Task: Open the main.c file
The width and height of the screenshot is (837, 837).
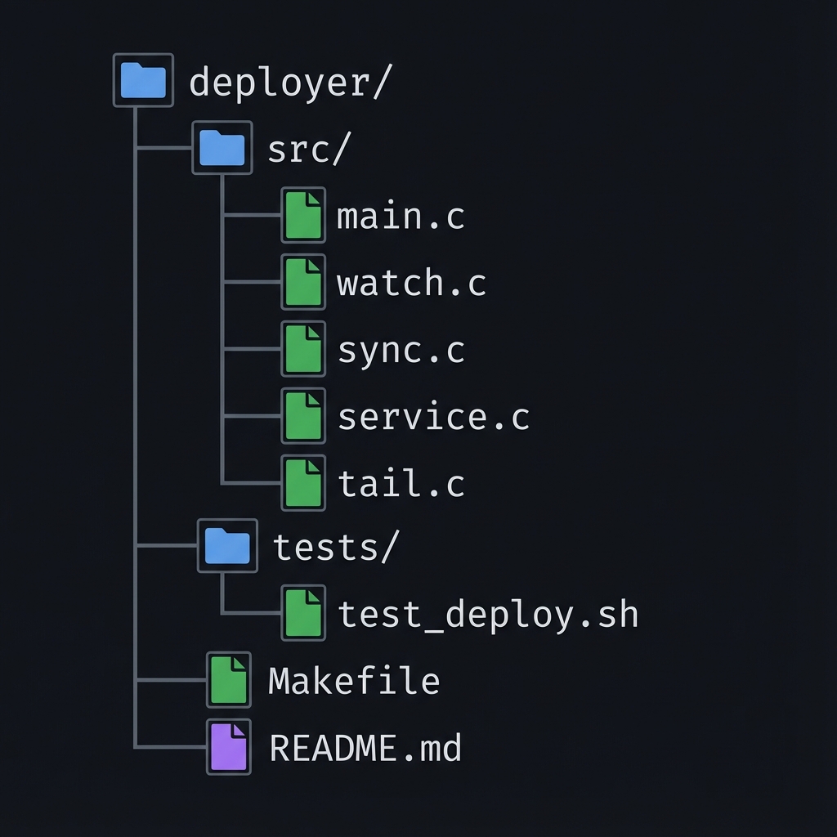Action: click(x=400, y=217)
